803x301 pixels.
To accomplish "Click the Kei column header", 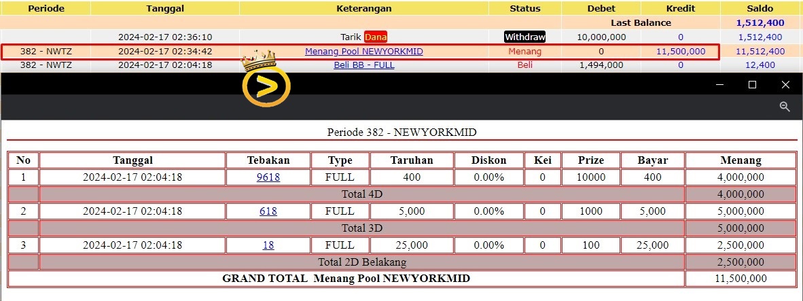I will [x=542, y=160].
